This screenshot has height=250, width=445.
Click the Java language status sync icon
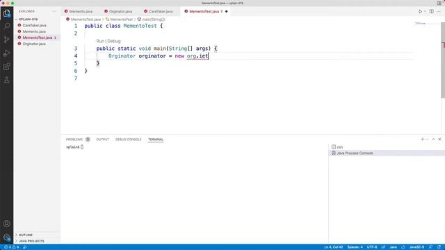(x=403, y=247)
